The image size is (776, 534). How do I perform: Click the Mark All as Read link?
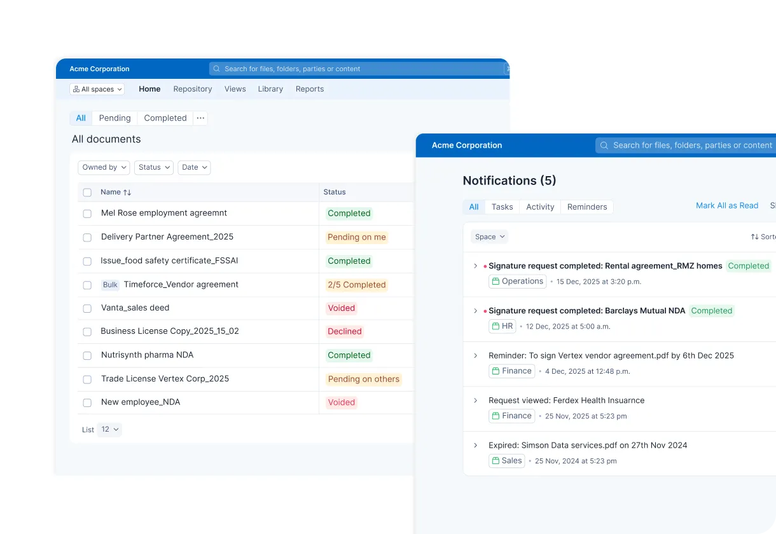727,205
